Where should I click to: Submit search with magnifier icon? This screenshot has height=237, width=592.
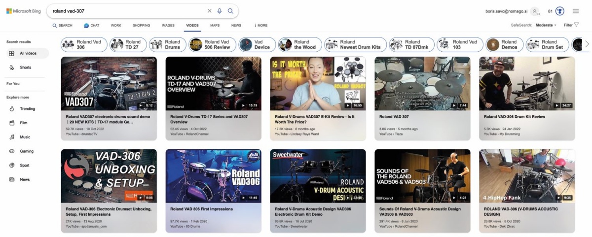point(230,11)
